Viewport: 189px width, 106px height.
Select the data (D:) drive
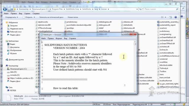tap(12, 72)
